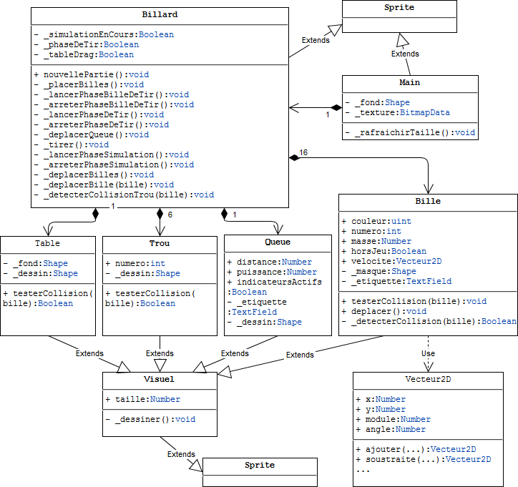Click the deplacer():void method
This screenshot has width=518, height=487.
coord(384,311)
